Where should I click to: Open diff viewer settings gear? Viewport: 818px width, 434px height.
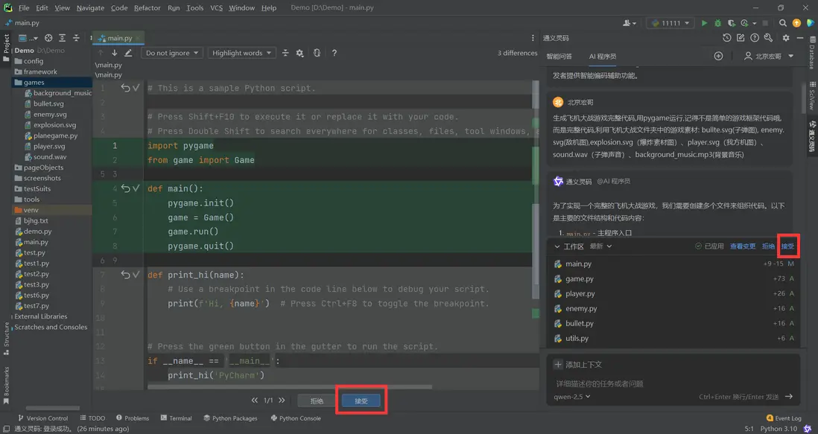(299, 53)
